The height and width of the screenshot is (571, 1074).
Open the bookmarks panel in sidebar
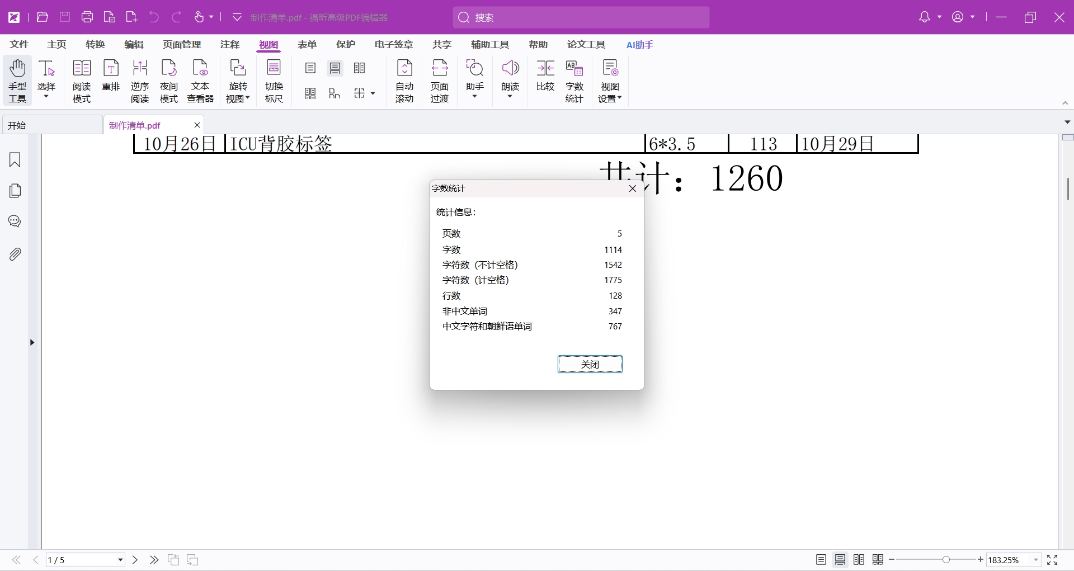[15, 160]
